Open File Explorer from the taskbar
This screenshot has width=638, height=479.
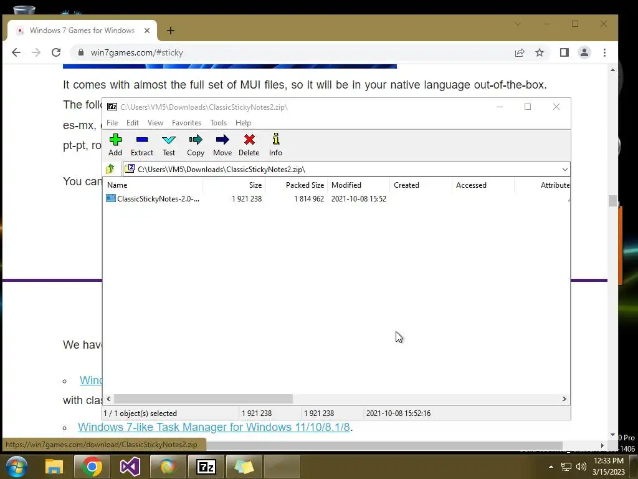(54, 467)
